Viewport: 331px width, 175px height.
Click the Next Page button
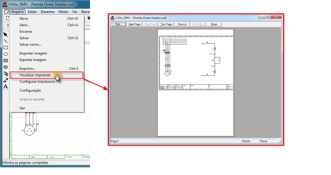click(x=134, y=24)
